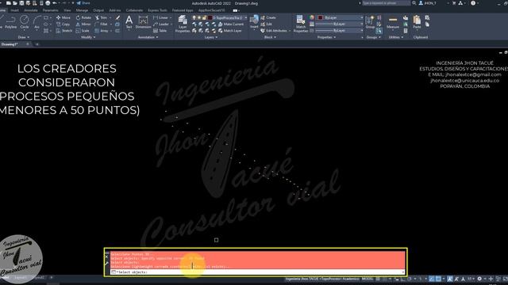Open the Insert ribbon tab
Viewport: 508px width, 285px height.
[14, 10]
